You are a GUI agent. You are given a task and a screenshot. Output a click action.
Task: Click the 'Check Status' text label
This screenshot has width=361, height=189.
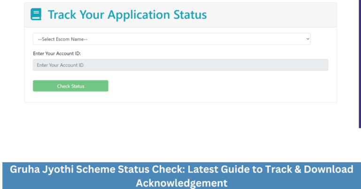[x=71, y=86]
